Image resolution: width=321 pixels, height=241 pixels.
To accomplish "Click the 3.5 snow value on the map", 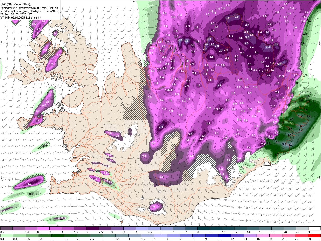I will pos(279,64).
